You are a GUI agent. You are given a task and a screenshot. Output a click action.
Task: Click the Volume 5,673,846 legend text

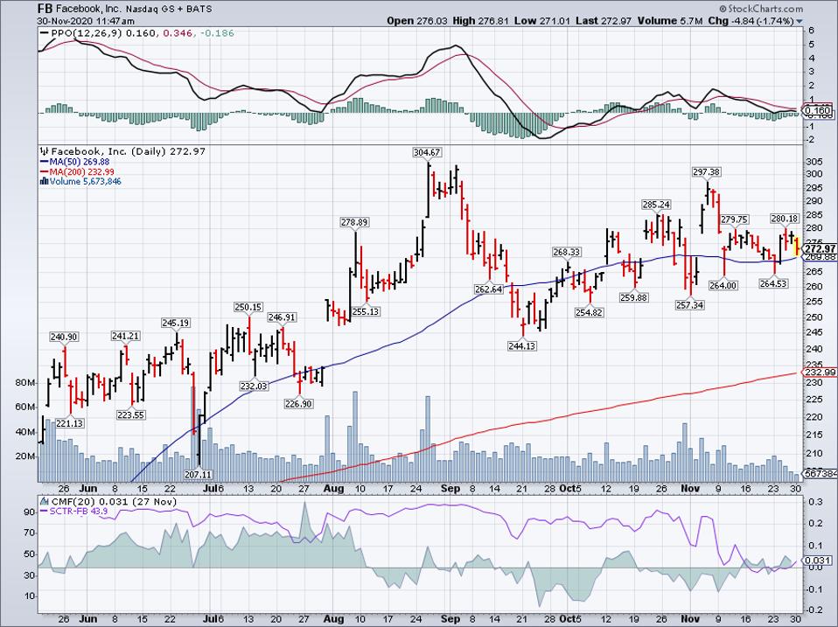(86, 182)
